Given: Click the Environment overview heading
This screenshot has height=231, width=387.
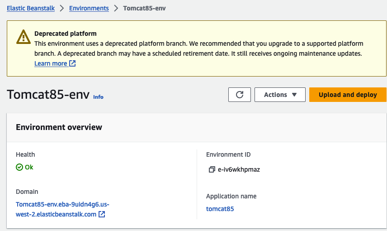Looking at the screenshot, I should click(x=59, y=127).
